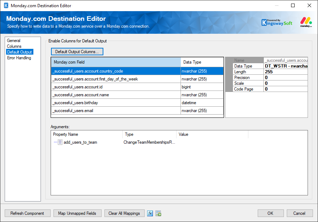Click the Name property value field

(286, 60)
